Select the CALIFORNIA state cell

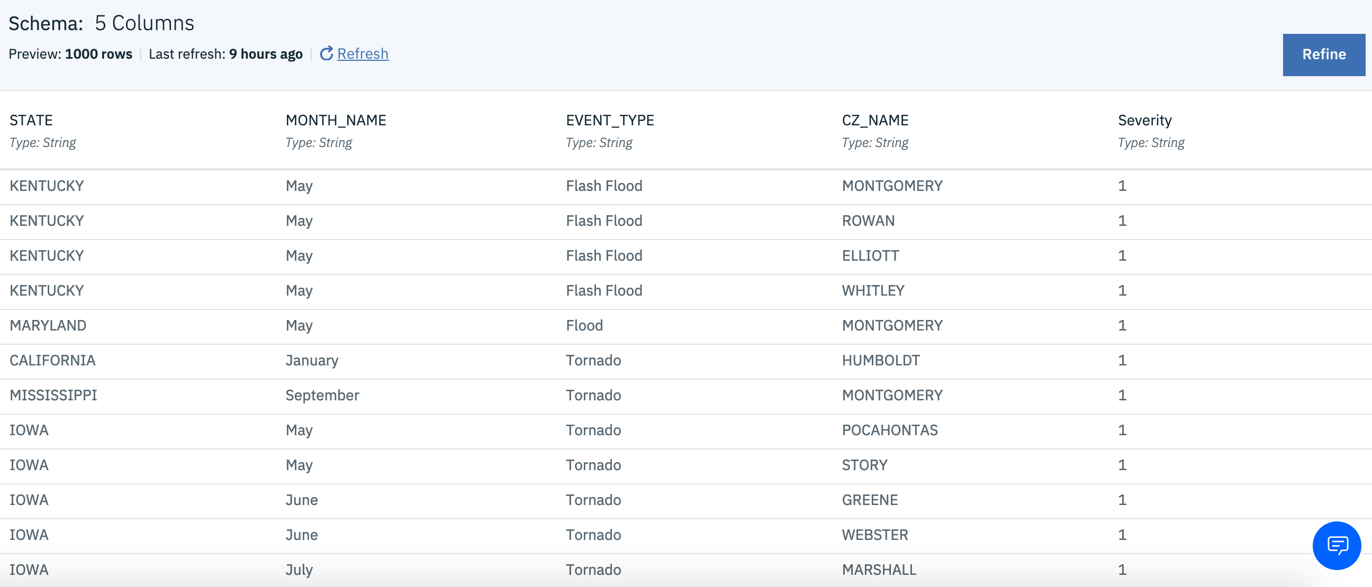52,360
